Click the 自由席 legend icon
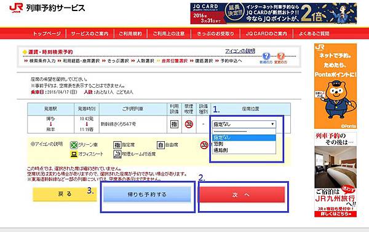Viewport: 369px width, 232px height. [161, 145]
